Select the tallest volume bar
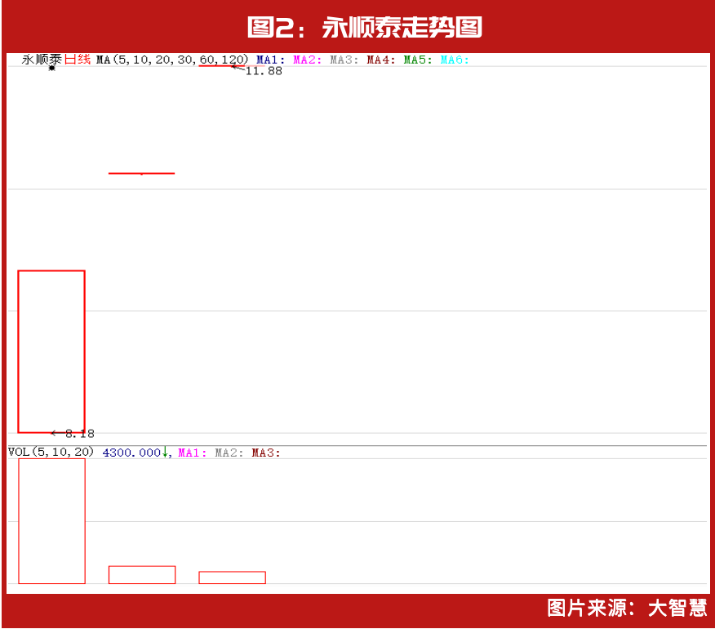 tap(51, 520)
